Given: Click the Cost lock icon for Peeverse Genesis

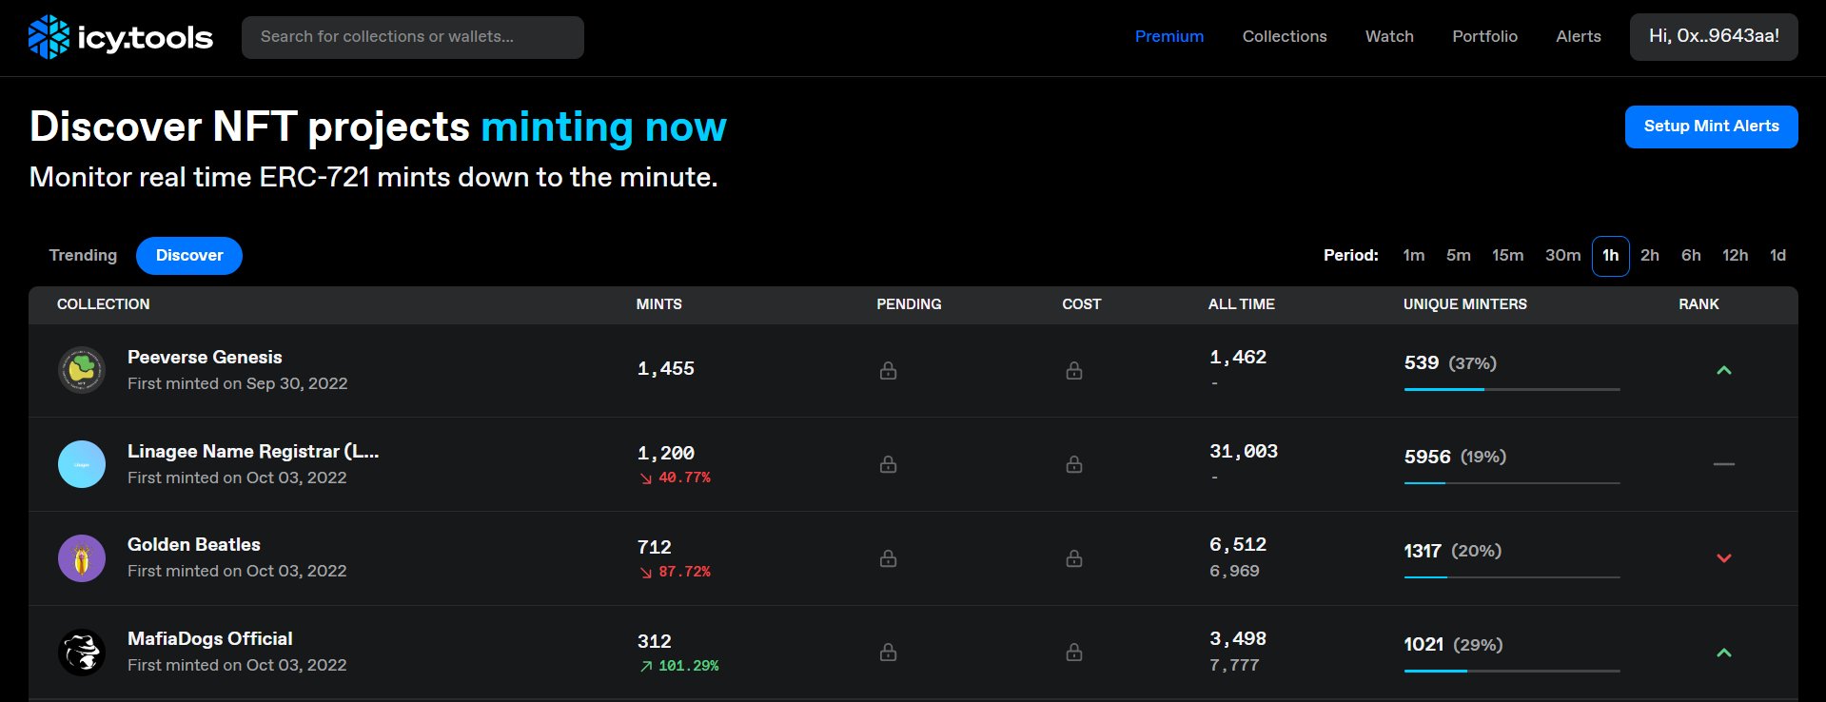Looking at the screenshot, I should click(1074, 370).
